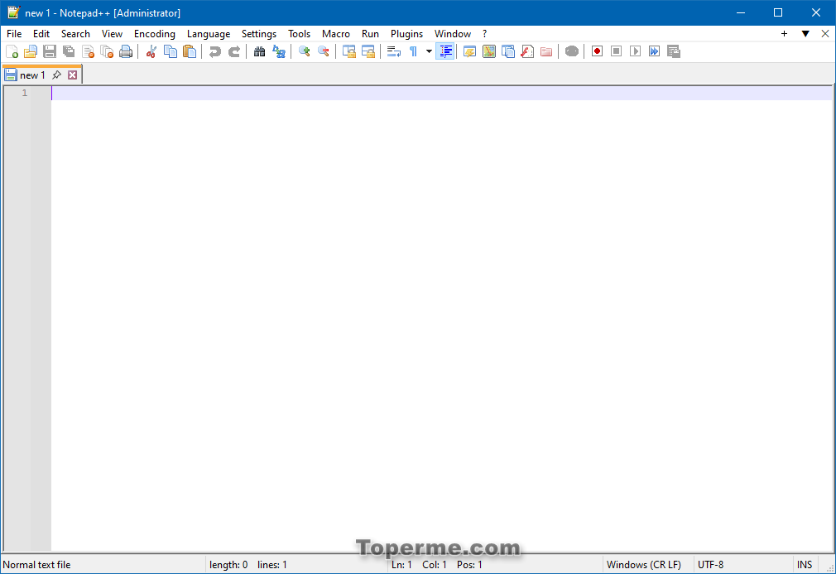
Task: Toggle Show All Characters pilcrow icon
Action: (x=413, y=51)
